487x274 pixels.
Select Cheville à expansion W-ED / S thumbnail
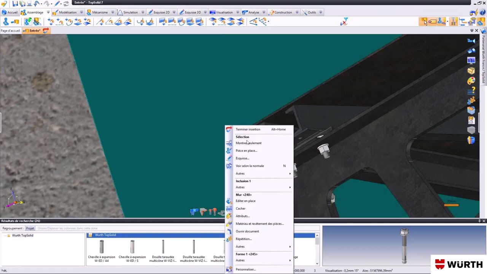(132, 251)
